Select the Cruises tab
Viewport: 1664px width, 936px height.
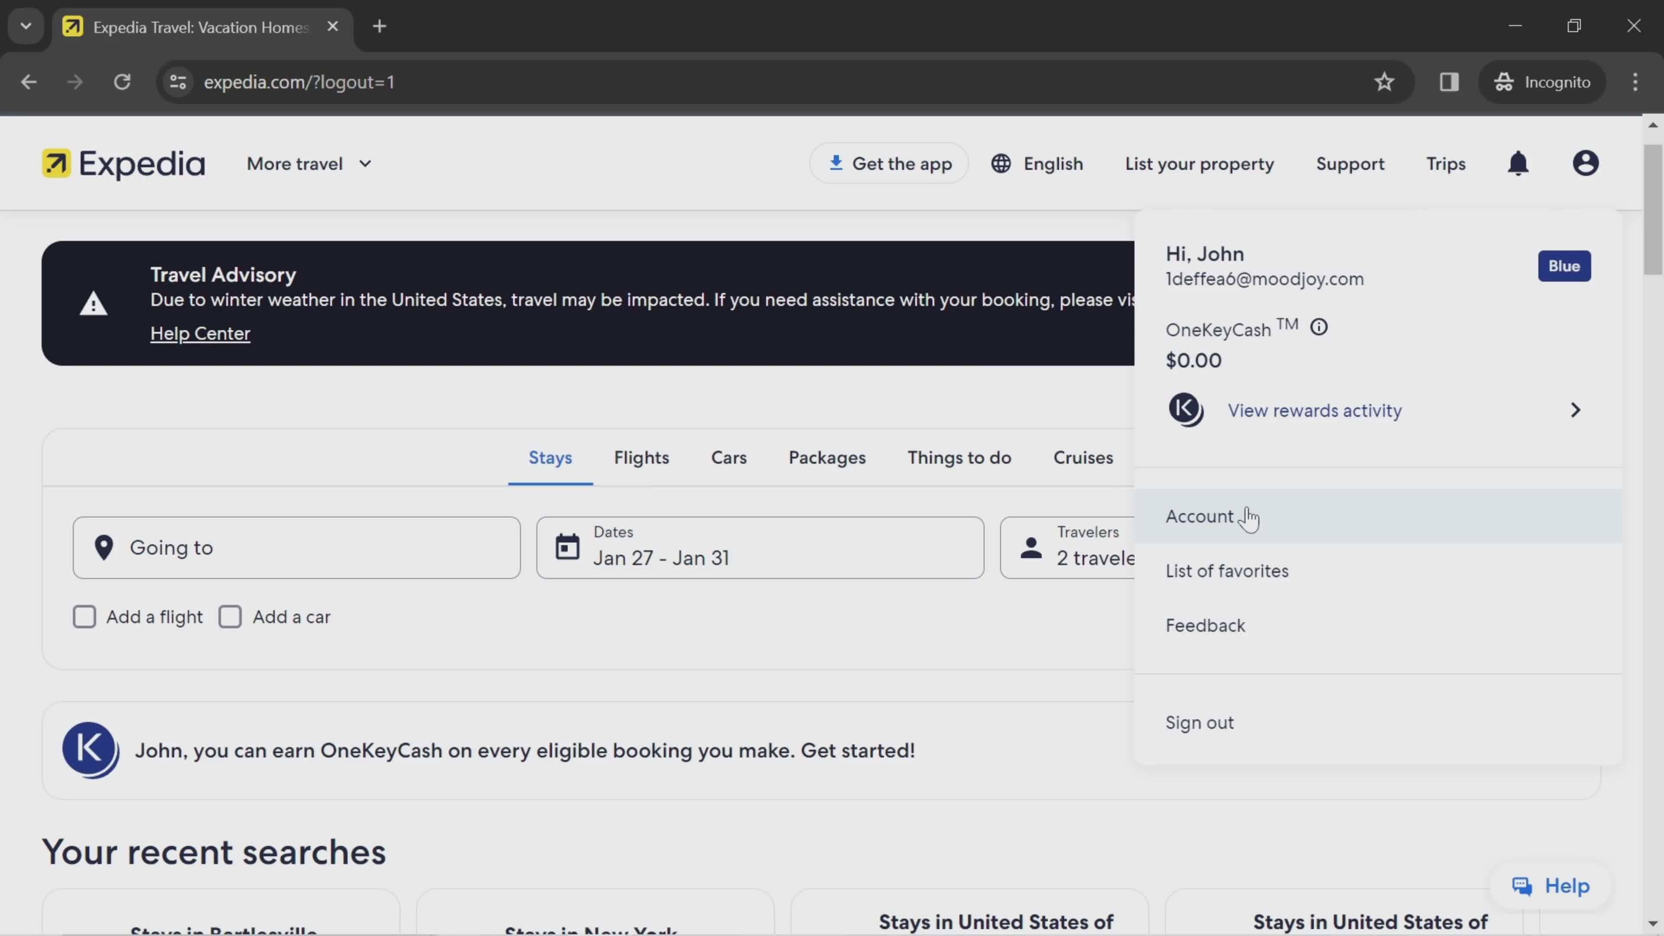tap(1082, 457)
